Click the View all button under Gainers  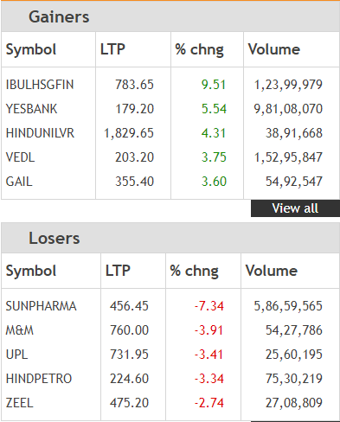tap(295, 208)
